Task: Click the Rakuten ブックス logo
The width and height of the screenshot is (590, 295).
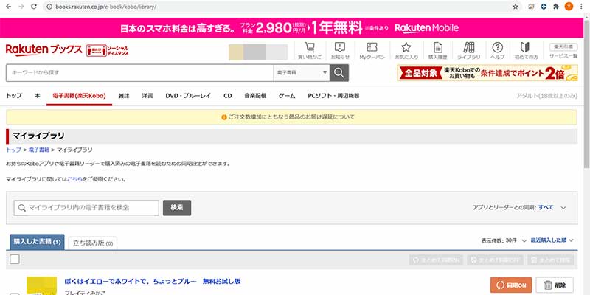Action: (x=44, y=50)
